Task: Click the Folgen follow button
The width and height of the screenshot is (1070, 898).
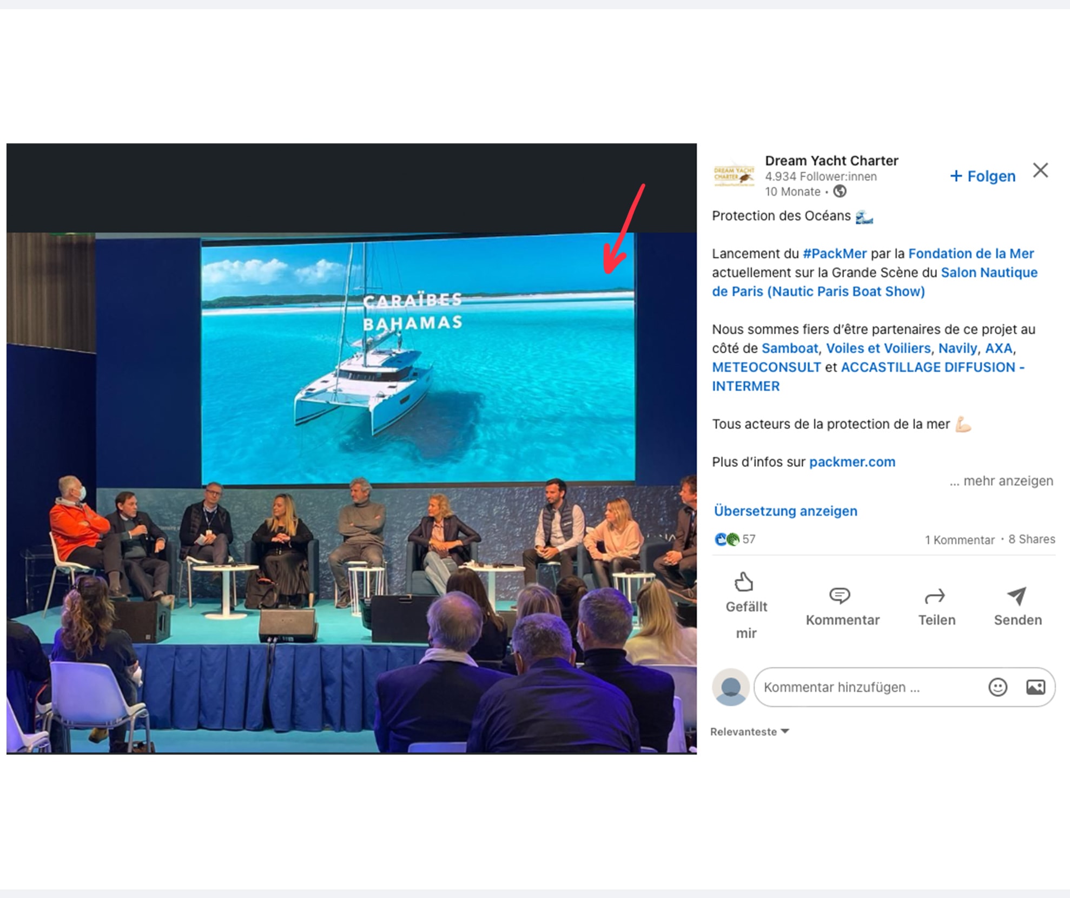Action: pos(983,176)
